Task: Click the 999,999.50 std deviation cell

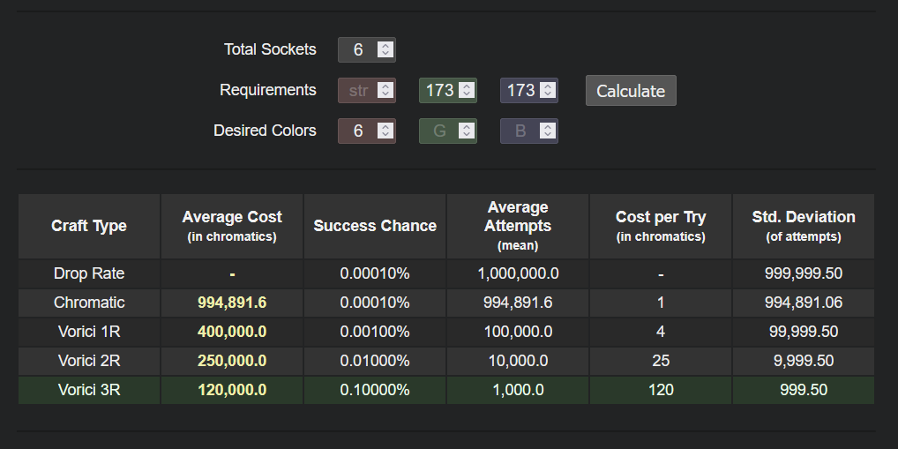Action: pyautogui.click(x=804, y=273)
